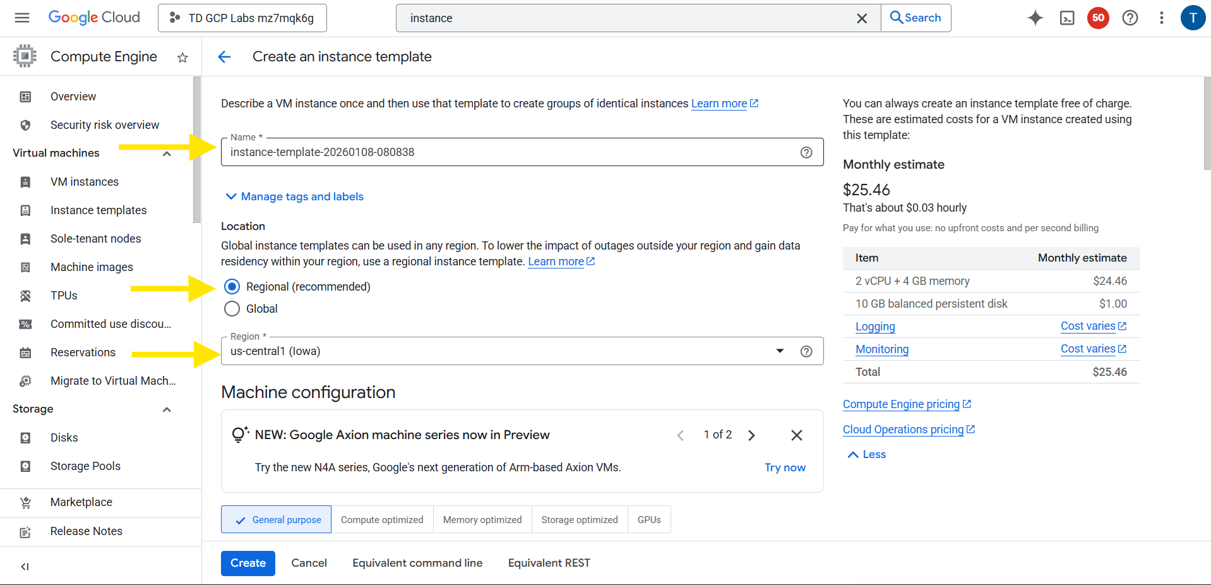Collapse cost details with Less
1211x585 pixels.
click(x=866, y=454)
